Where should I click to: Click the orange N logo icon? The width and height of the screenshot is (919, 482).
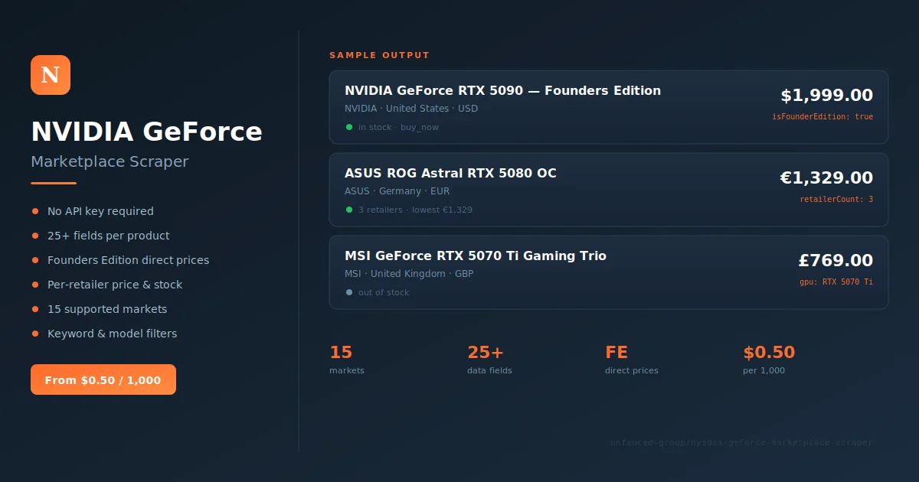[51, 75]
